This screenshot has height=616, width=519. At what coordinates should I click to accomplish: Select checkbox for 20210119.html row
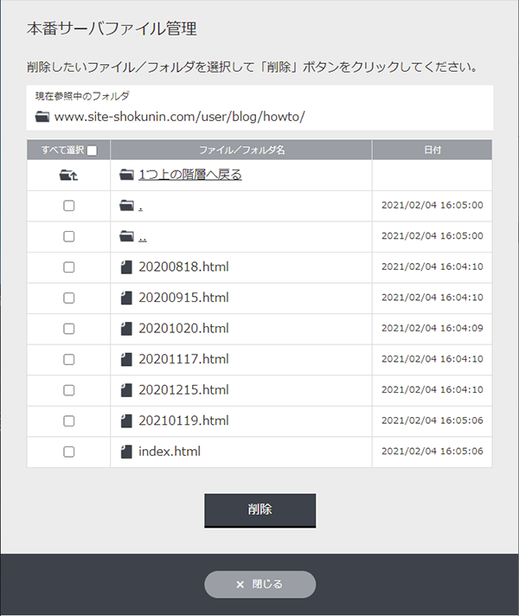click(x=68, y=421)
